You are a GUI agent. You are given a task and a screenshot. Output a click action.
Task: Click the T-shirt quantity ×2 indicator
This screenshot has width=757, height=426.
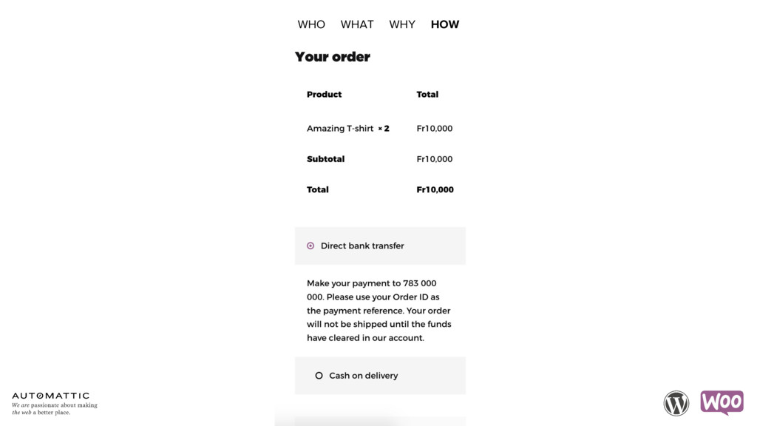coord(384,129)
